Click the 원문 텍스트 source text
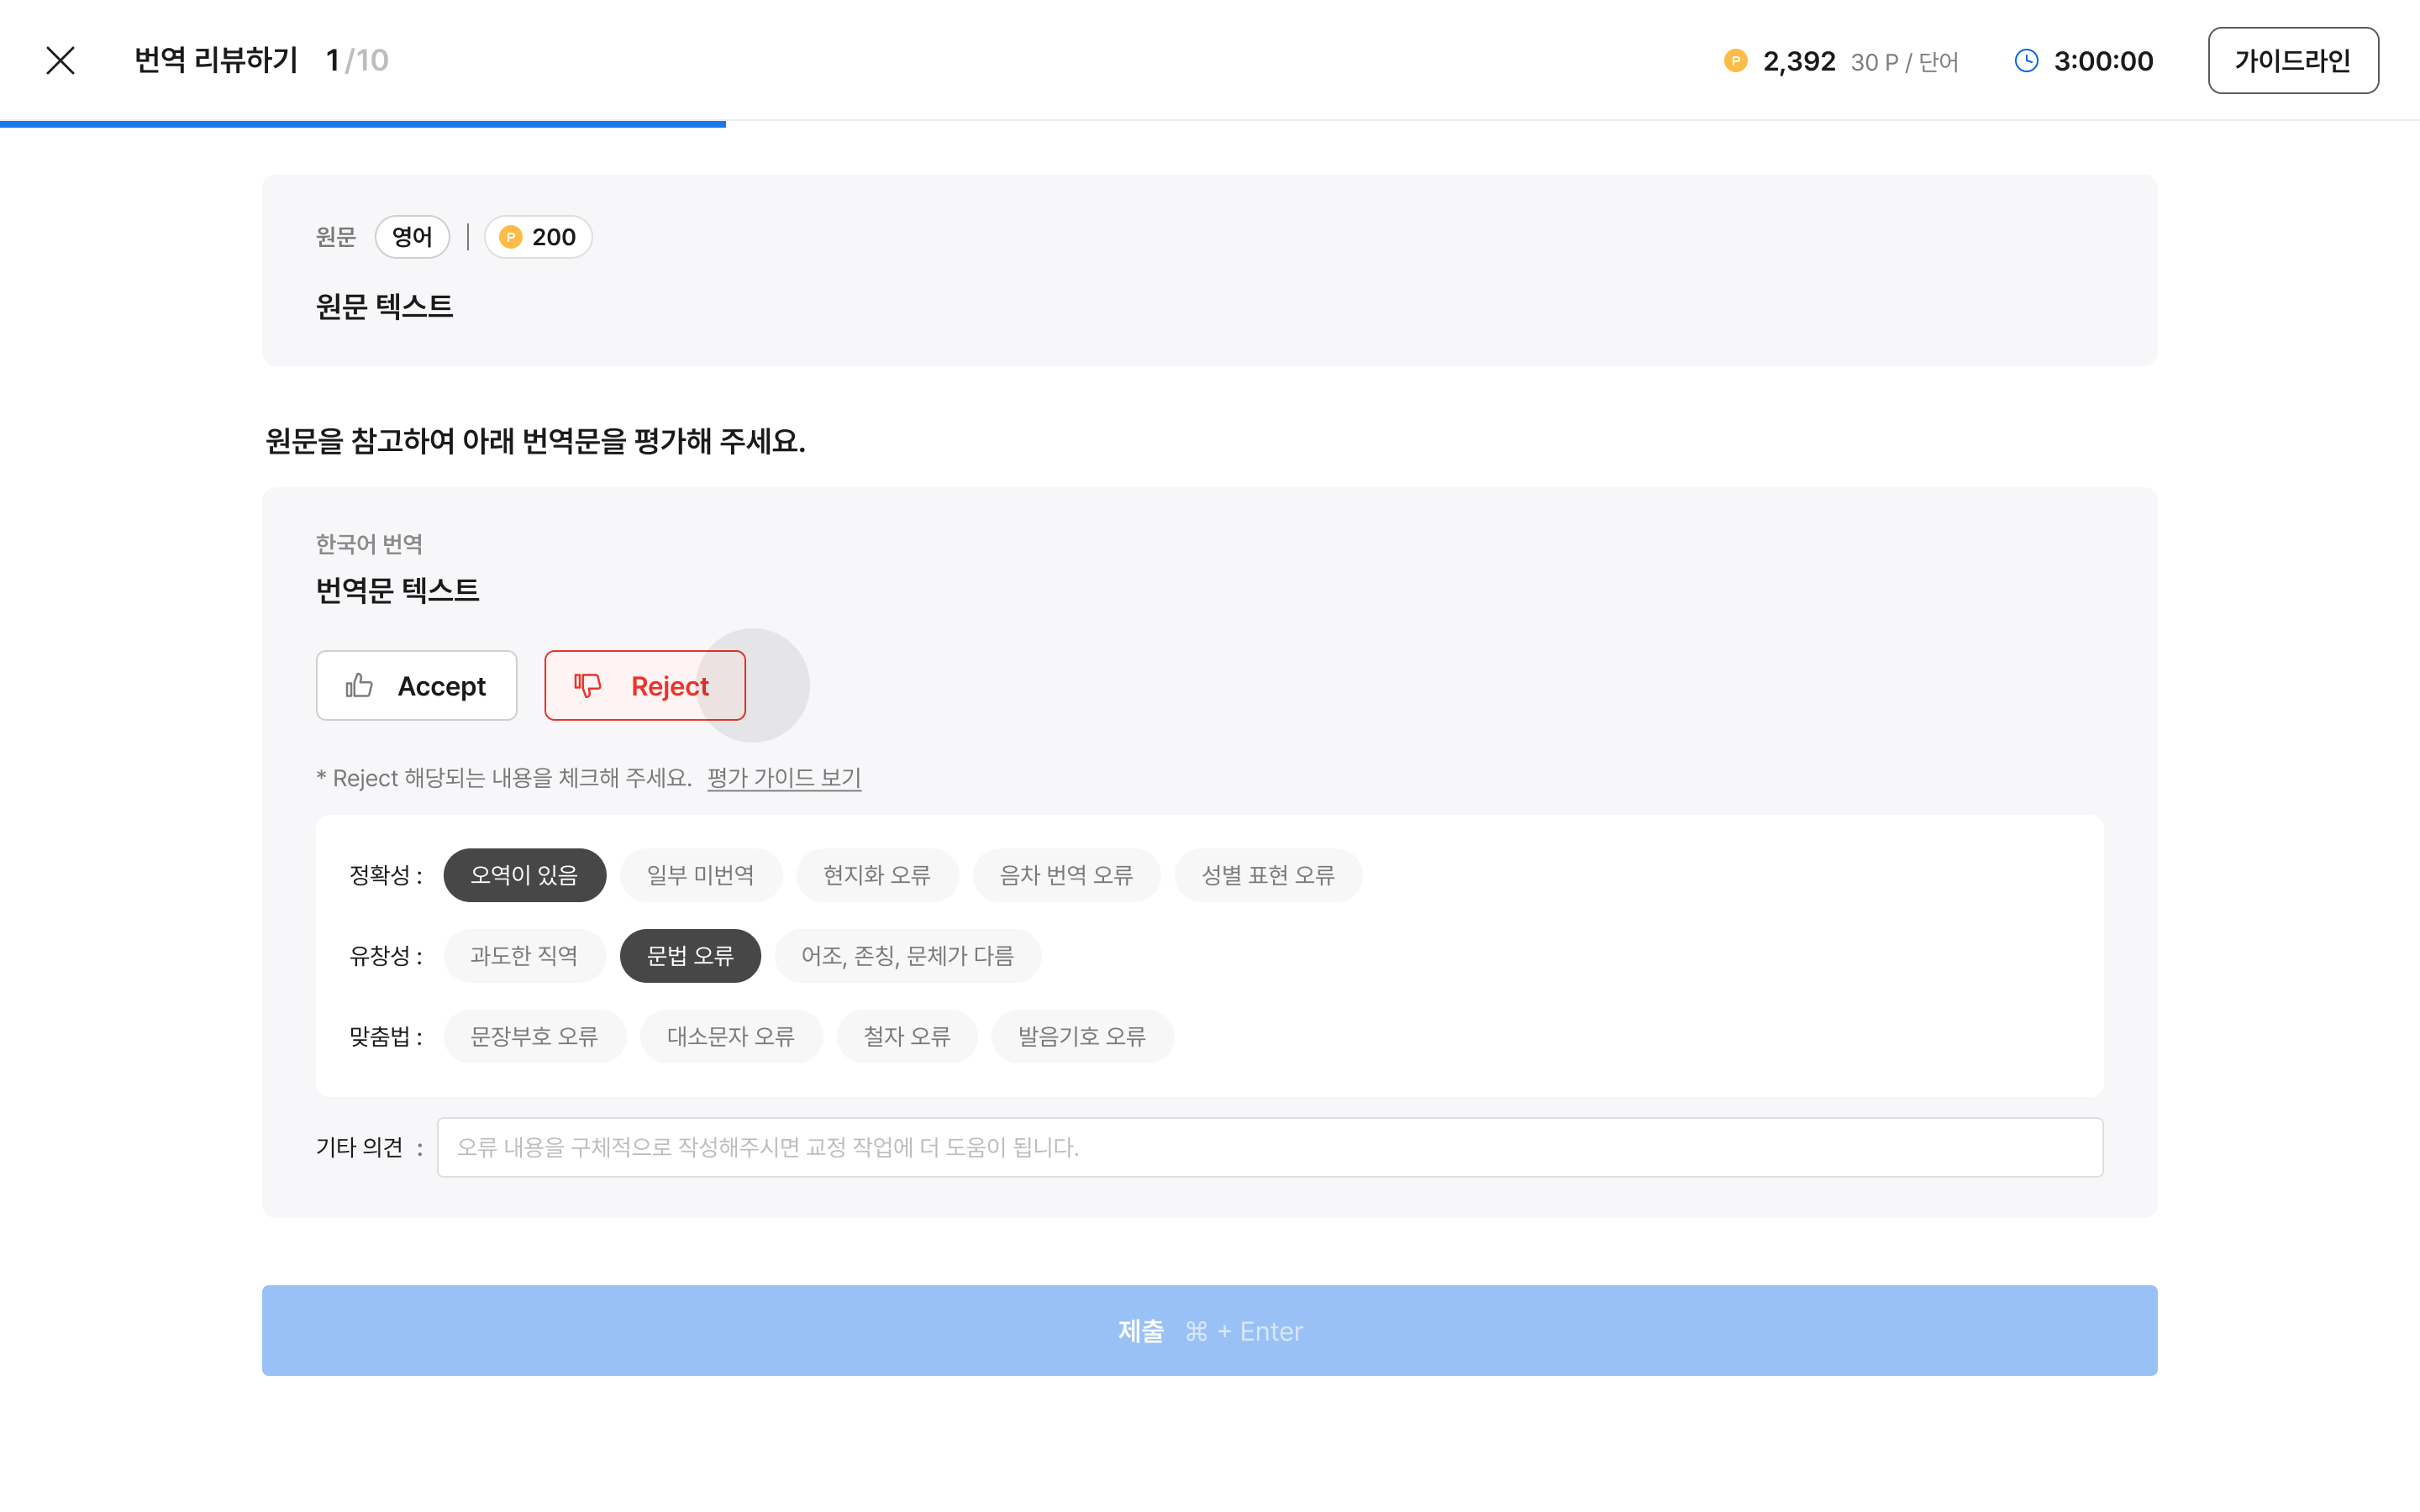 (384, 306)
